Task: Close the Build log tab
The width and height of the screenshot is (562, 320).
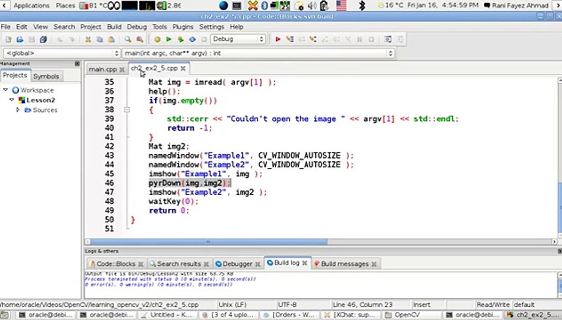Action: 305,263
